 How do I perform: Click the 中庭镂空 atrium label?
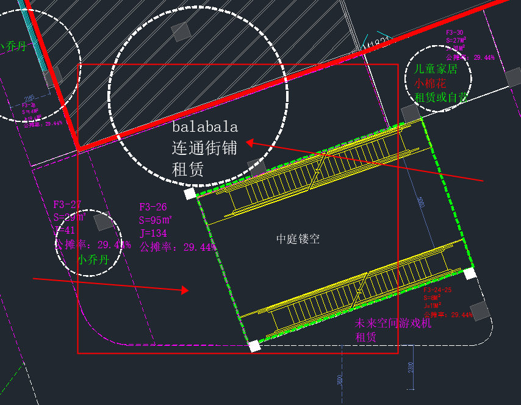point(298,239)
